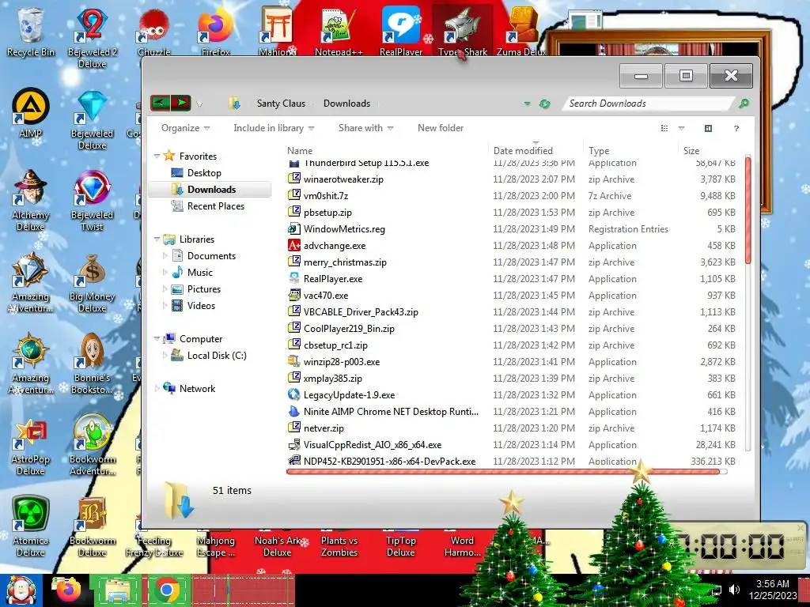Select the VisualCppRedist_AIO_x86_x64.exe icon
The image size is (810, 607).
[294, 444]
